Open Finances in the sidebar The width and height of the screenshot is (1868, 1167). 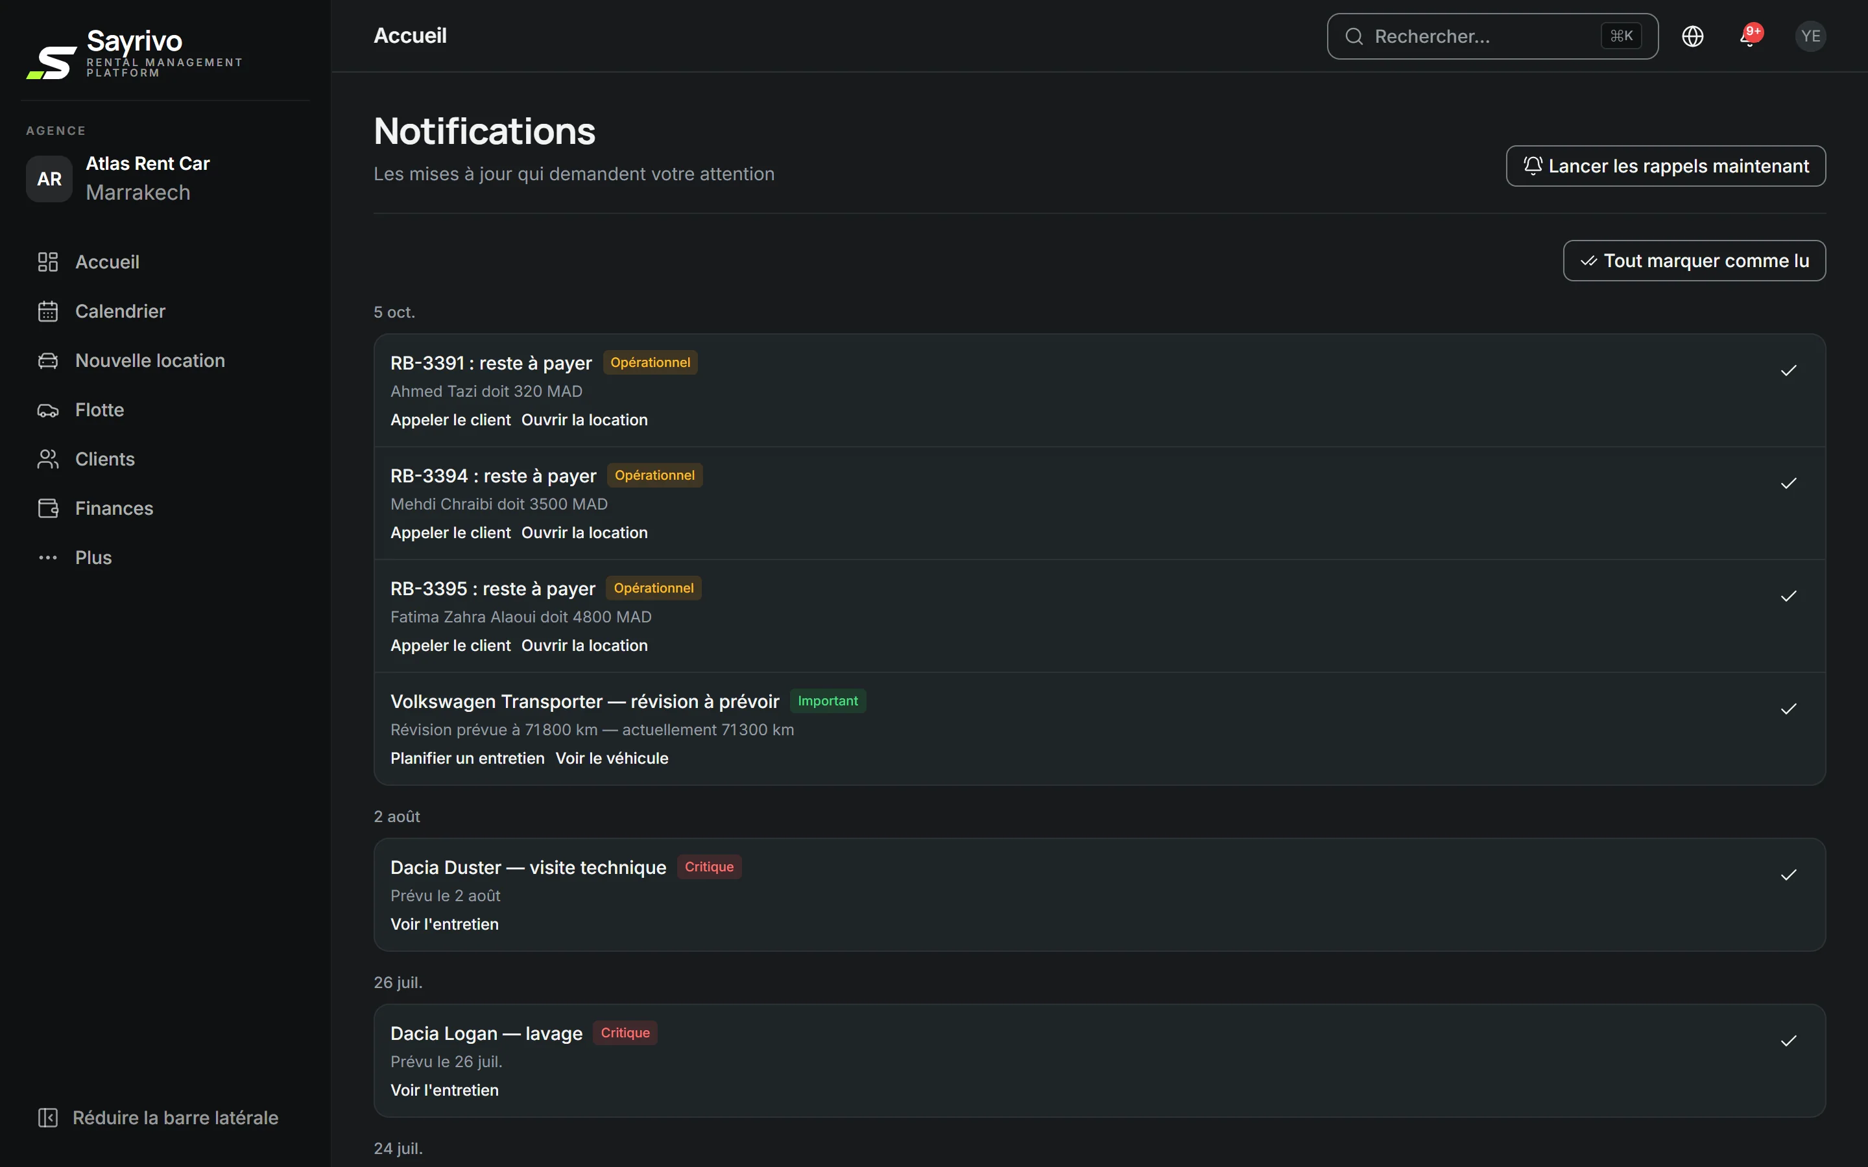(165, 509)
